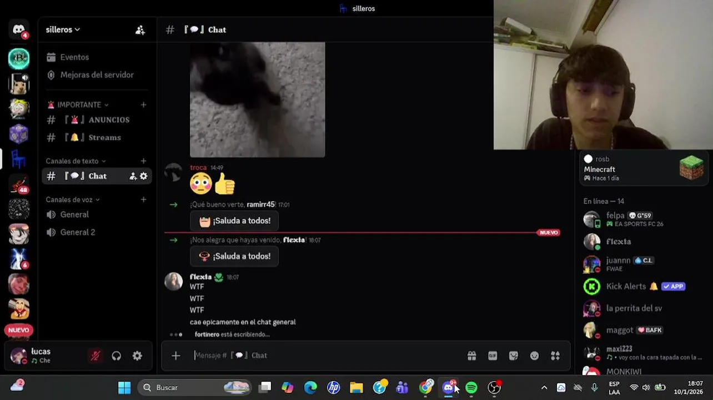Open the Windows Start menu

coord(124,388)
